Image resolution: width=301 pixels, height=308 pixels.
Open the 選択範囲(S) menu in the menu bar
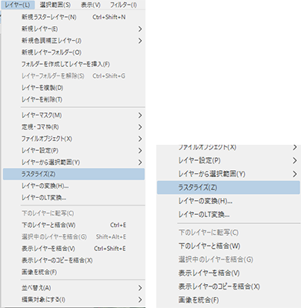[55, 5]
